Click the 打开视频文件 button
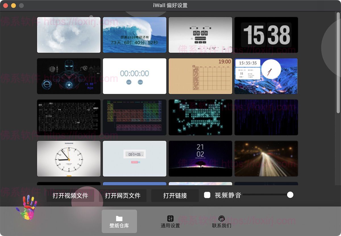 click(x=70, y=196)
